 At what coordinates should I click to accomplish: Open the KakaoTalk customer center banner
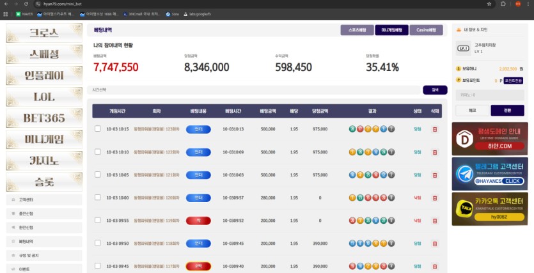(x=490, y=208)
